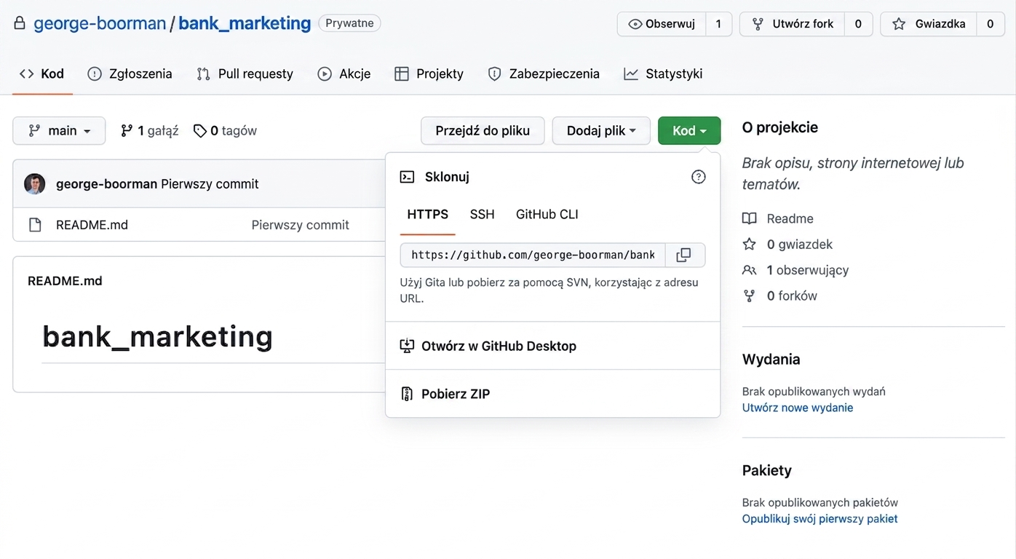Click the star icon beside 0 gwiazdek
The width and height of the screenshot is (1016, 559).
(750, 245)
